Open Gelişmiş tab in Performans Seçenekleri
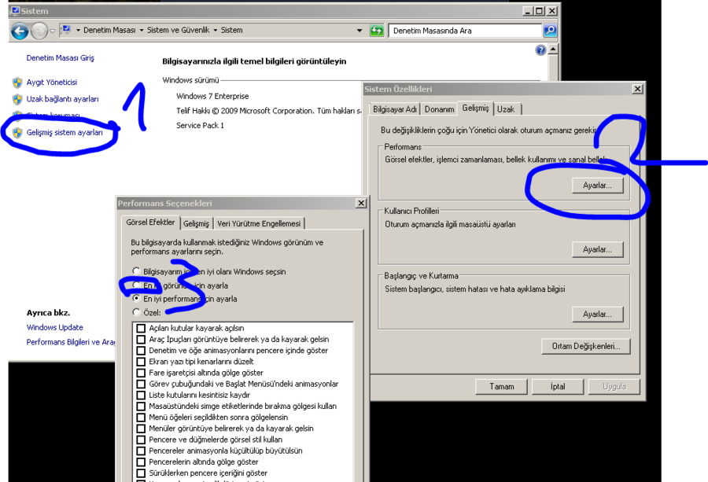Image resolution: width=708 pixels, height=482 pixels. pyautogui.click(x=196, y=223)
